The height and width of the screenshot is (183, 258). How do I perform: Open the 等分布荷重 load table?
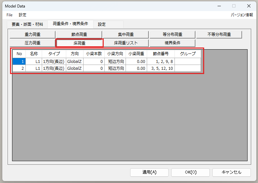pos(172,35)
